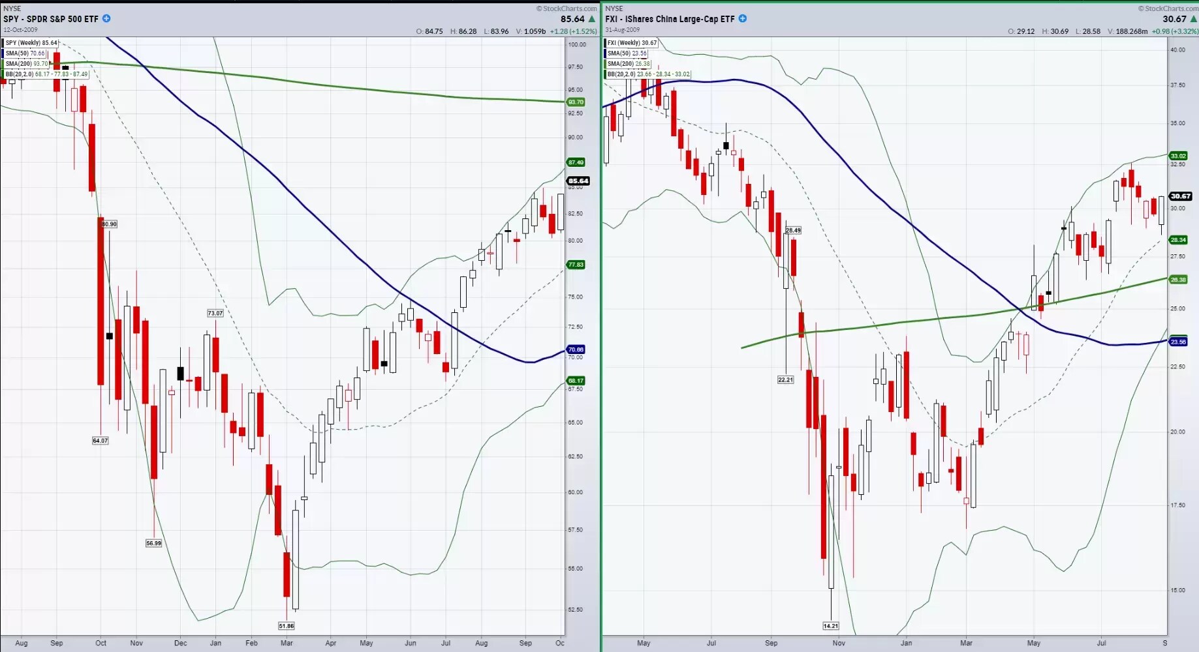Click the green 33.02 price tag on FXI axis

[1178, 156]
